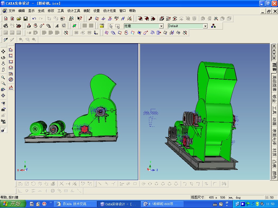This screenshot has width=278, height=208.
Task: Click the catalog scroll-to-top arrow button
Action: pos(274,46)
